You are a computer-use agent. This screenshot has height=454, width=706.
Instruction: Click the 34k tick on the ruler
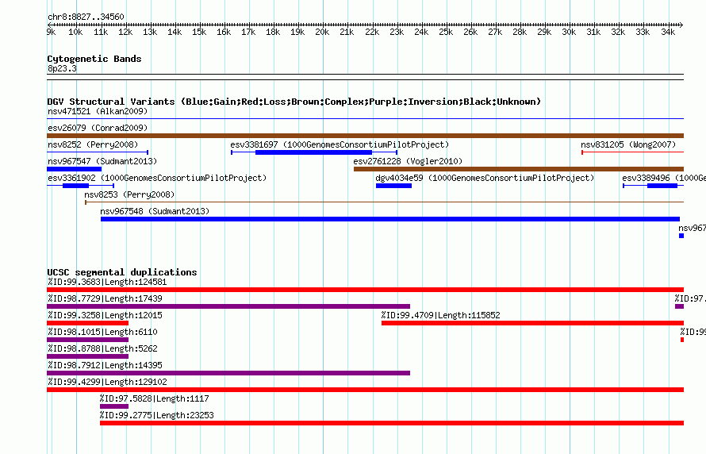point(668,32)
